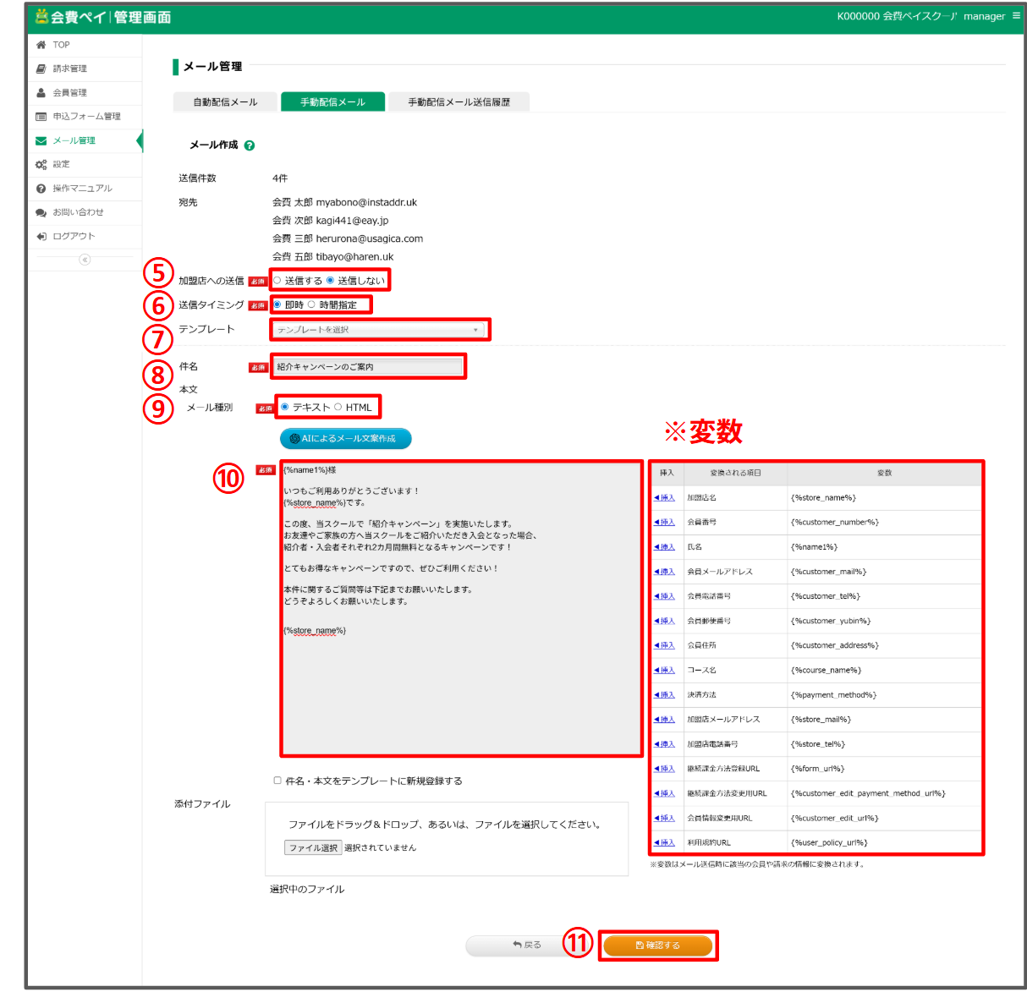
Task: Select 時間指定 send timing
Action: coord(311,304)
